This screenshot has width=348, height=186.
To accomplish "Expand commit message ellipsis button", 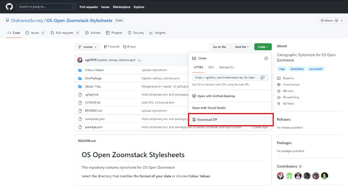I will 139,60.
